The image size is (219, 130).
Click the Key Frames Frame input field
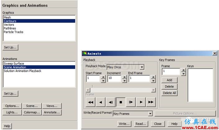pos(171,72)
